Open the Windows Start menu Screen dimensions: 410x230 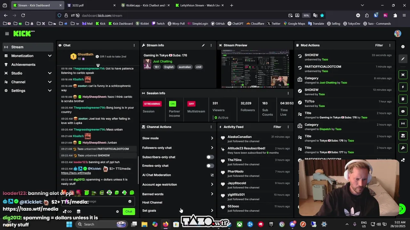click(x=69, y=224)
